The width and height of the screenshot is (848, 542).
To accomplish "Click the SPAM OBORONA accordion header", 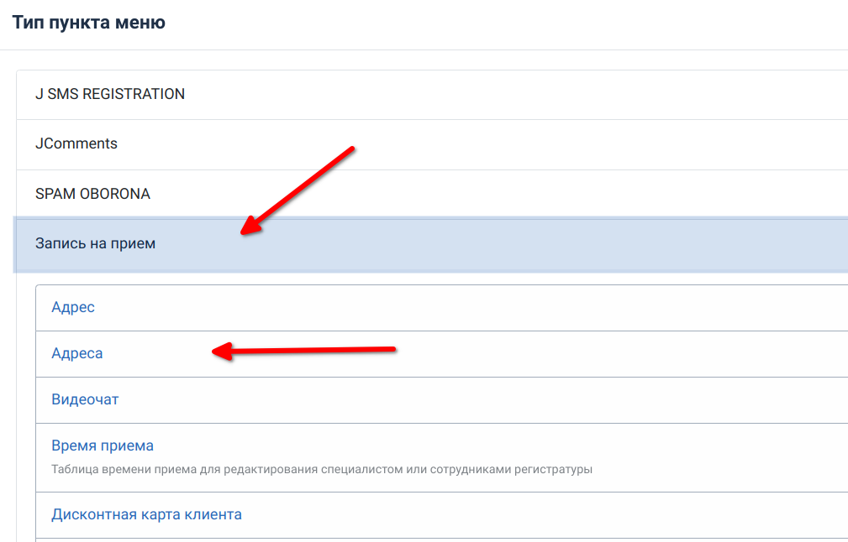I will click(x=420, y=194).
